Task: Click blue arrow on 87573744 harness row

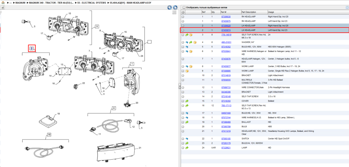Action: click(187, 117)
